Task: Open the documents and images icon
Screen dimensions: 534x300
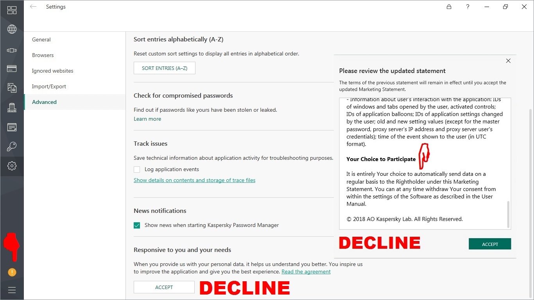Action: [x=12, y=87]
